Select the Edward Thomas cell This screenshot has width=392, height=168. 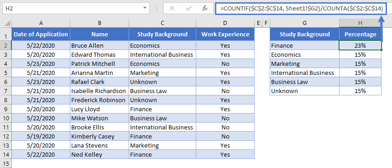(99, 55)
